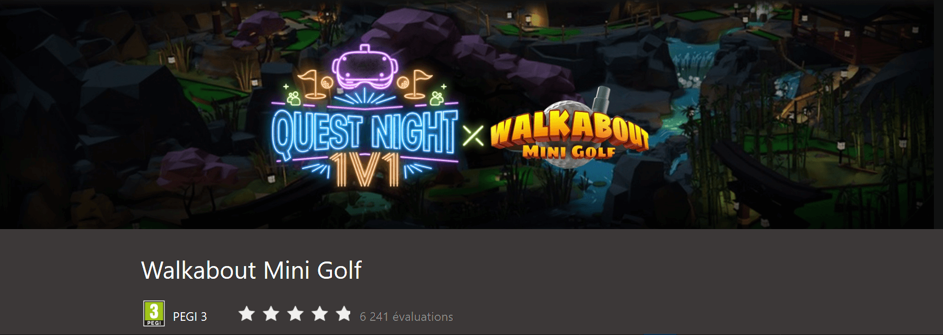Click the left neon players icon
The height and width of the screenshot is (335, 943).
pos(293,96)
